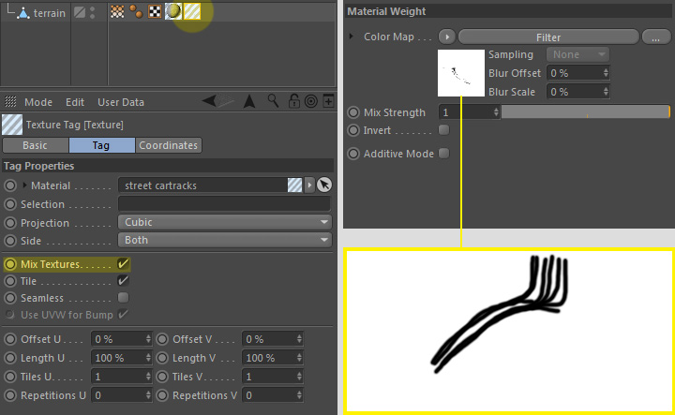Enable the Invert checkbox
The height and width of the screenshot is (415, 675).
(444, 130)
